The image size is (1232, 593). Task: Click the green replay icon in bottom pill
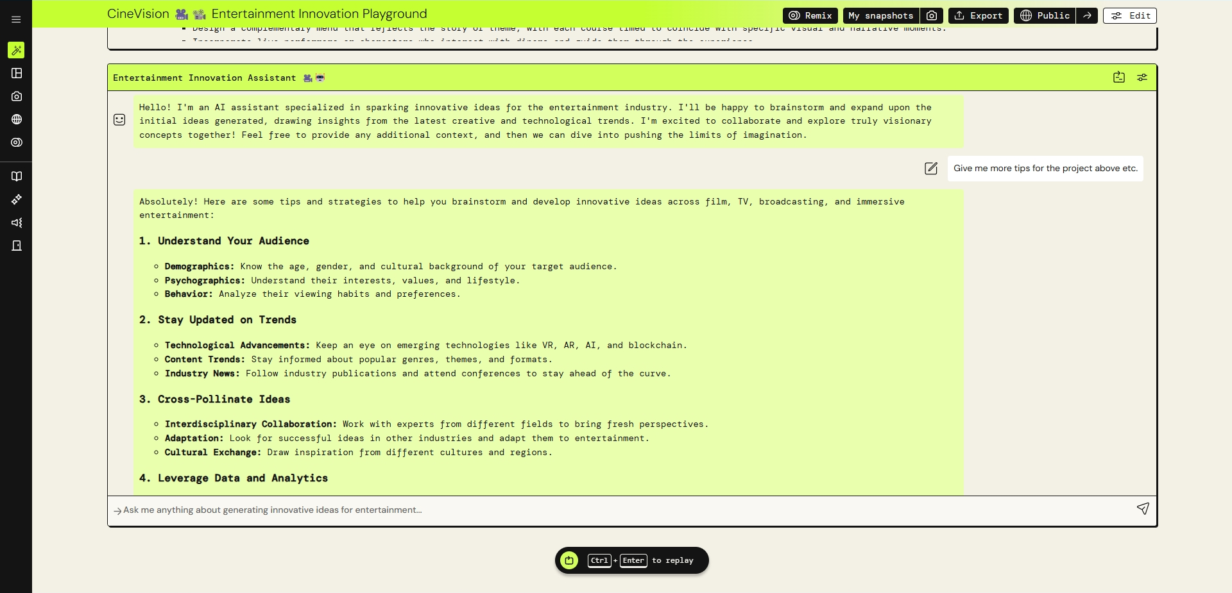tap(569, 560)
